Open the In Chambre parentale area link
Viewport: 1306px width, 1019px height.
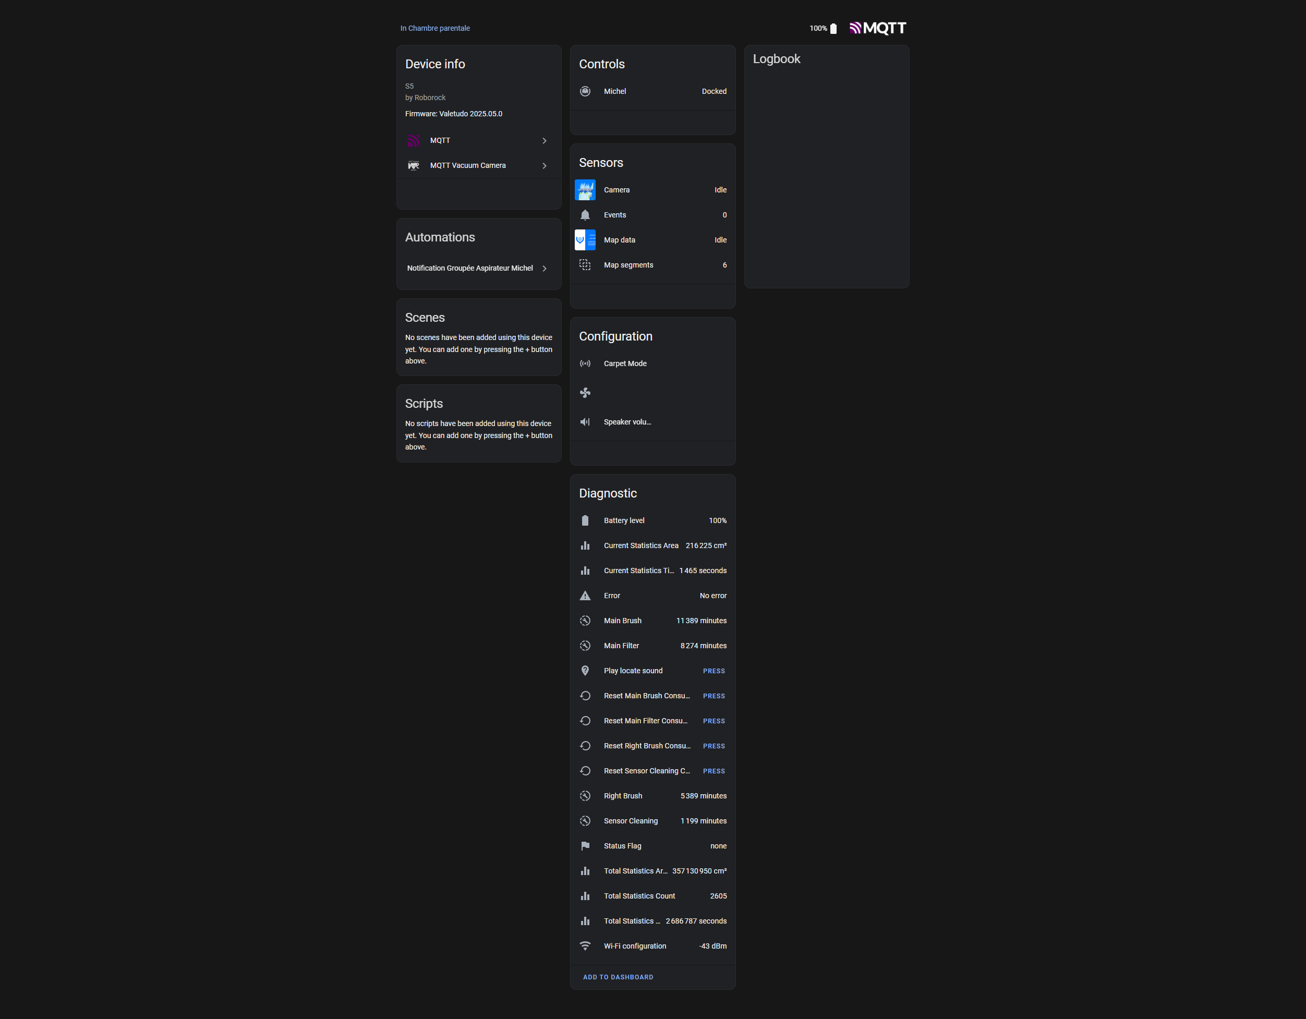[x=435, y=28]
